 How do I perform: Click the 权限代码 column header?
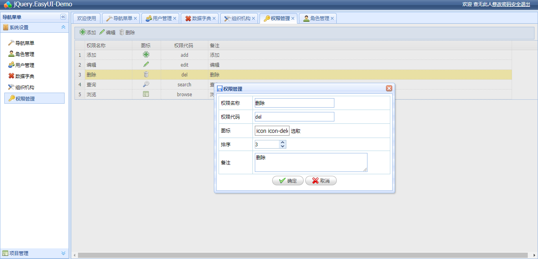(184, 45)
